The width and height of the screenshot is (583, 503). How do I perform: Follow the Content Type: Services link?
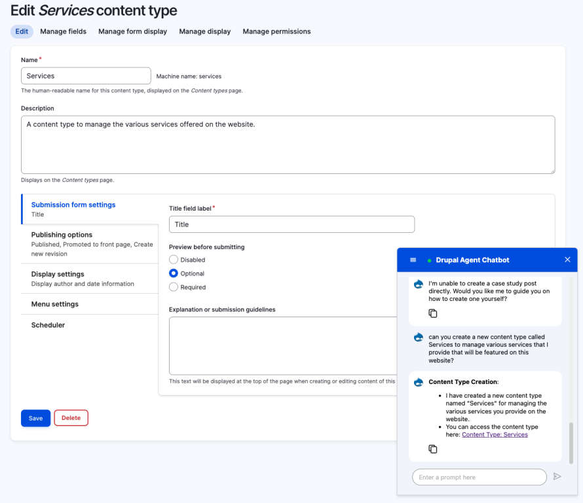click(495, 434)
